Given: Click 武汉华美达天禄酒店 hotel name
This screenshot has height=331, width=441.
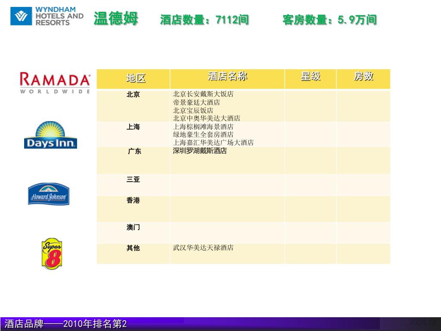Looking at the screenshot, I should [x=203, y=248].
